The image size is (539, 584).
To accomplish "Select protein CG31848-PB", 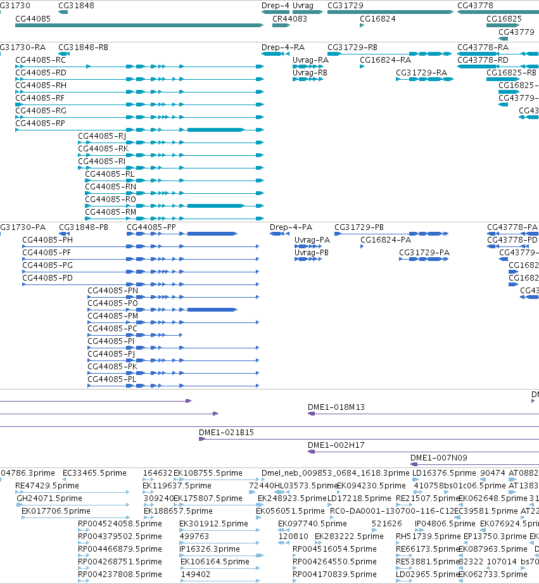I will point(84,227).
